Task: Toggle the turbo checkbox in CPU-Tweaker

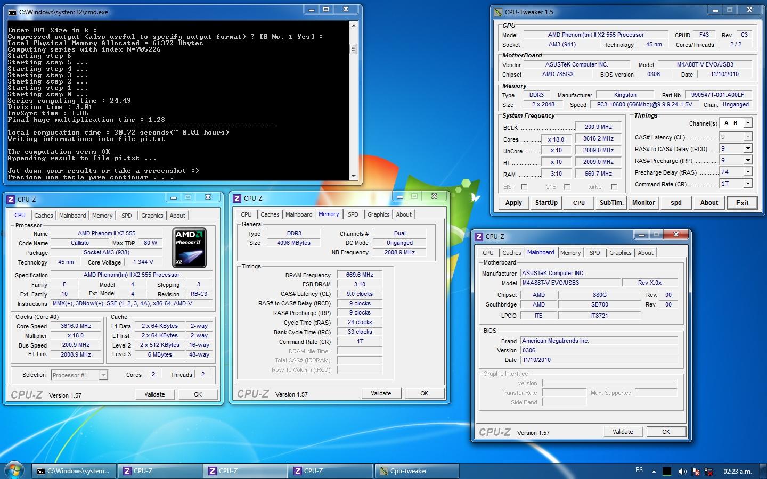Action: (614, 187)
